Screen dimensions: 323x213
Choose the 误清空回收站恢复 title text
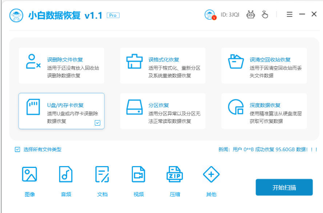tap(270, 60)
